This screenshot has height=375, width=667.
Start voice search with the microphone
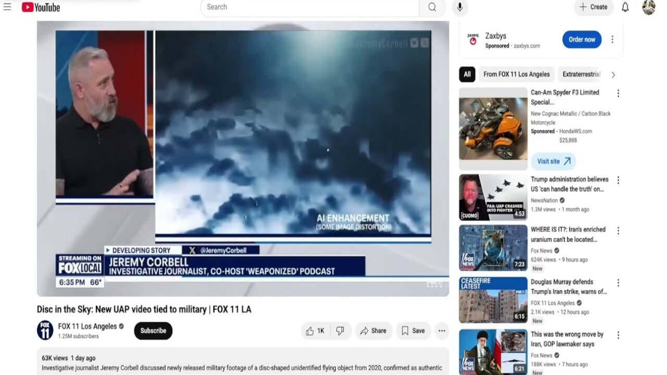coord(460,7)
